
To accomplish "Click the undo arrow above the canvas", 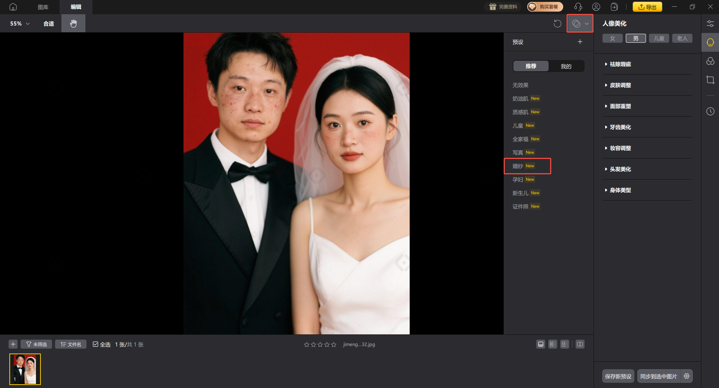I will [557, 23].
